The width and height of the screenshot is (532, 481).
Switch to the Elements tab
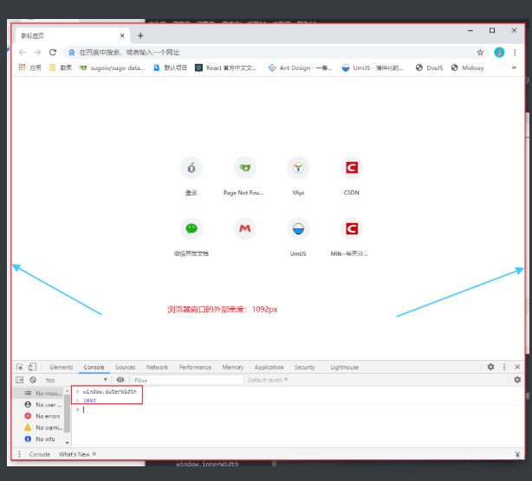coord(61,367)
